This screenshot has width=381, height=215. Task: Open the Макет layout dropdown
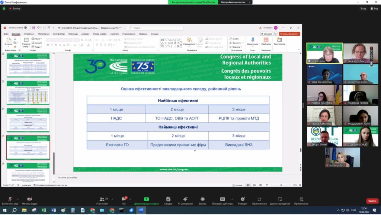click(37, 39)
